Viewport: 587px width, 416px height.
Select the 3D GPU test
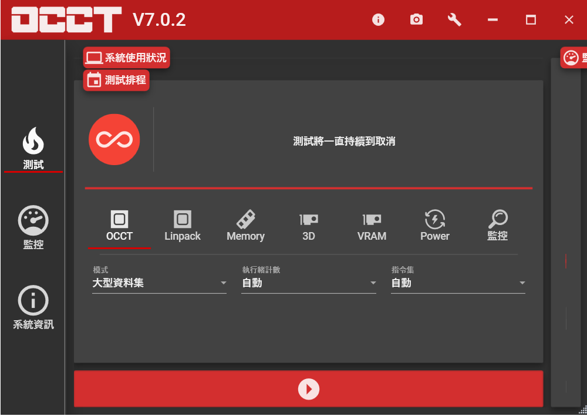309,226
